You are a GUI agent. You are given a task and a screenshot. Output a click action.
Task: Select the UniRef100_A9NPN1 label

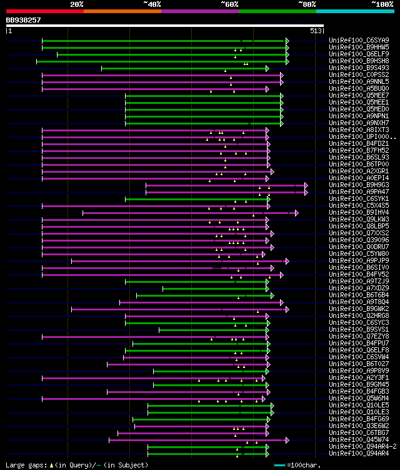pyautogui.click(x=359, y=116)
